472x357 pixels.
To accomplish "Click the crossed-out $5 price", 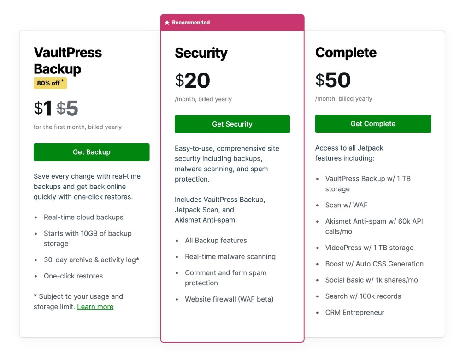I will coord(67,109).
